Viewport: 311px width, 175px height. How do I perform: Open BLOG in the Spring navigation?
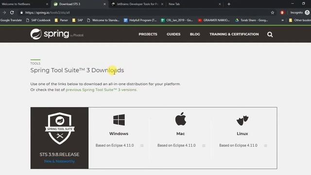click(195, 34)
